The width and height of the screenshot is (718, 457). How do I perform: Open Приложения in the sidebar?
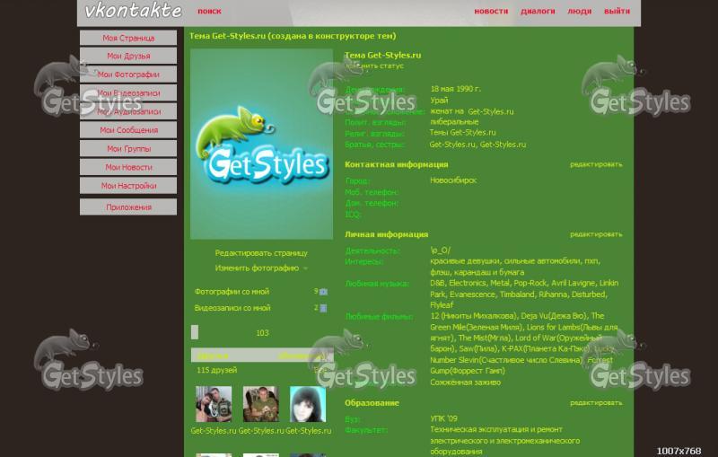(x=128, y=207)
